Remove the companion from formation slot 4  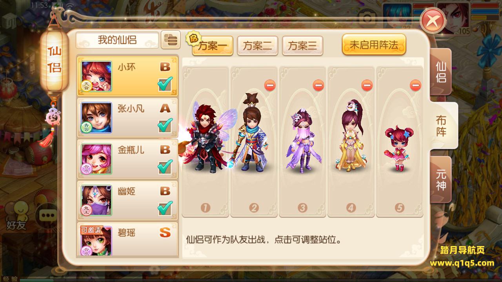pyautogui.click(x=367, y=85)
